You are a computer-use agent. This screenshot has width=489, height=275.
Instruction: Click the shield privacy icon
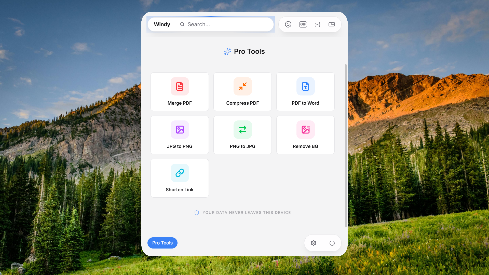tap(197, 212)
